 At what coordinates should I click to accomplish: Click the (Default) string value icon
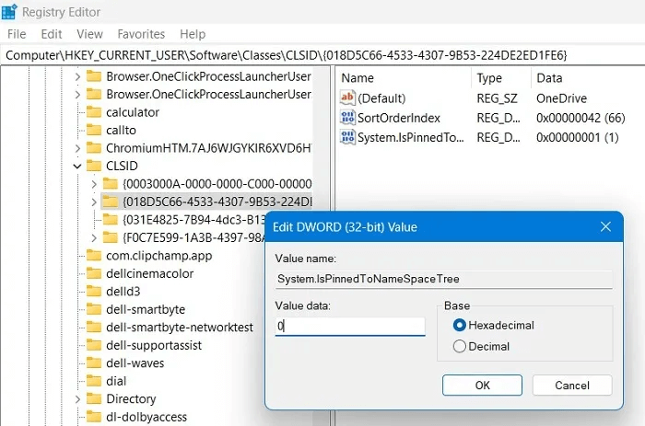(x=347, y=98)
